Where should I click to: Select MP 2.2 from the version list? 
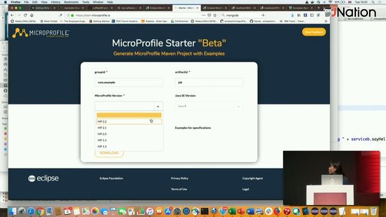(129, 122)
